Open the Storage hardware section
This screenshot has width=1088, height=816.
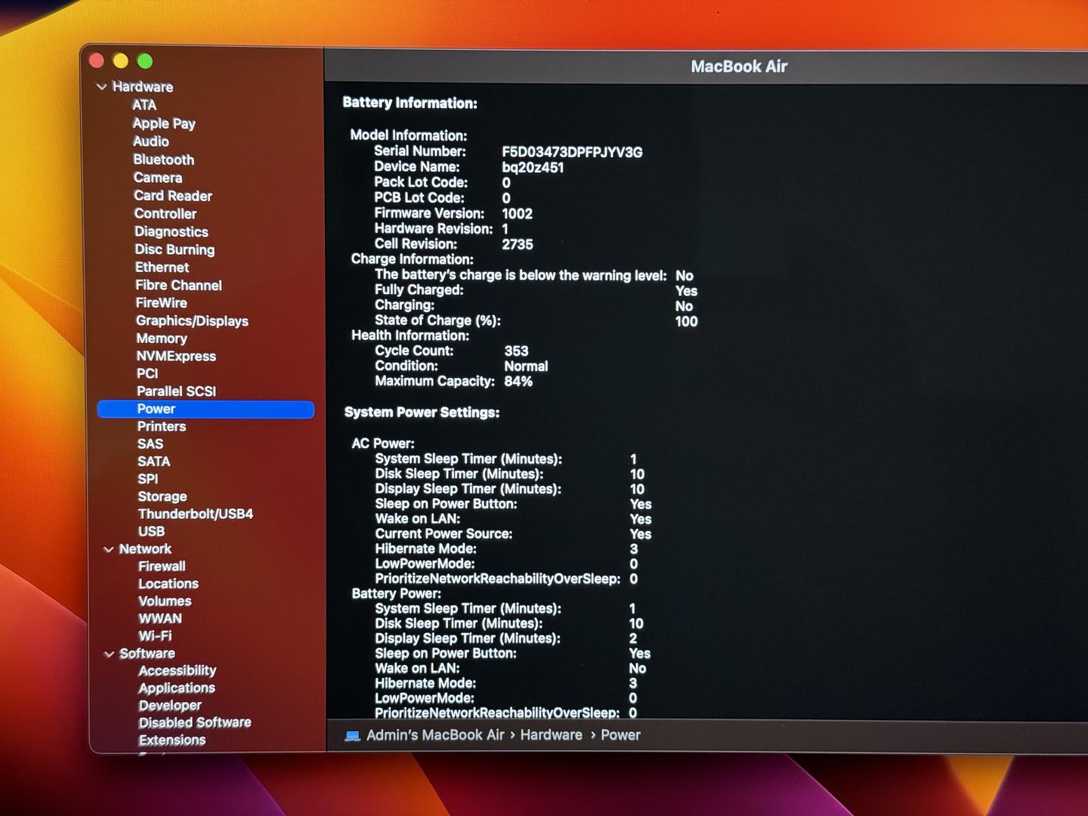[162, 496]
